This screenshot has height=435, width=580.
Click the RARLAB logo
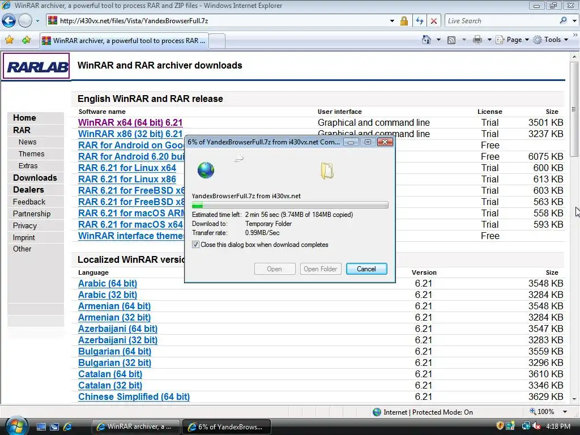click(36, 66)
